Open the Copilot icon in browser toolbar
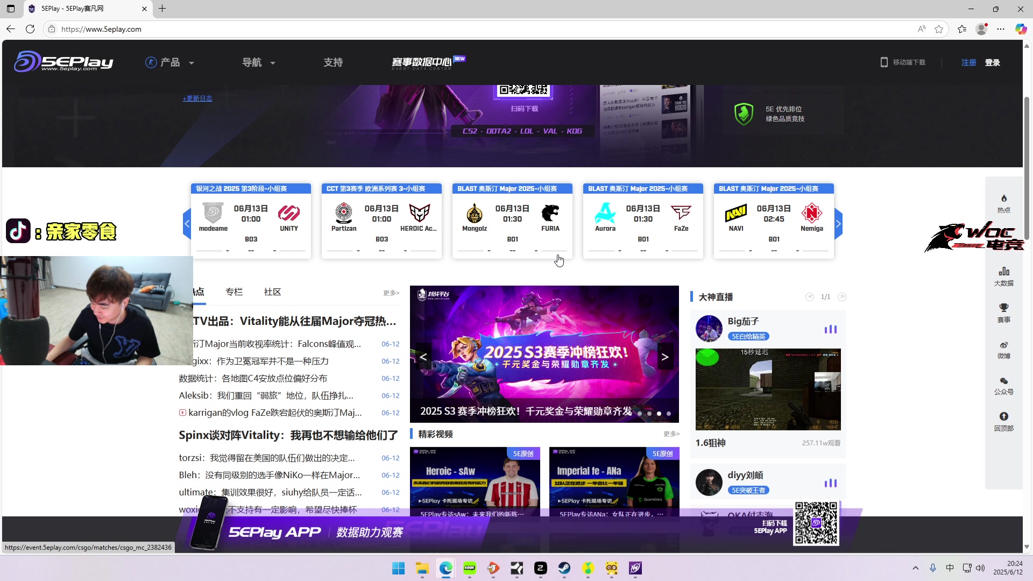Screen dimensions: 1033x581 1021,29
